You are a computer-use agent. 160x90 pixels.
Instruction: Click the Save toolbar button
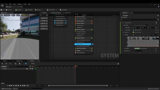tap(3, 10)
